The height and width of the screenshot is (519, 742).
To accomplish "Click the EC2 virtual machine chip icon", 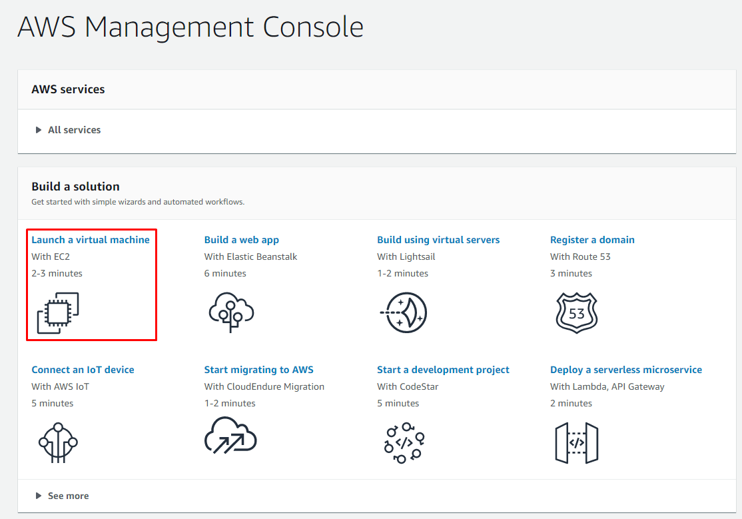I will tap(58, 313).
